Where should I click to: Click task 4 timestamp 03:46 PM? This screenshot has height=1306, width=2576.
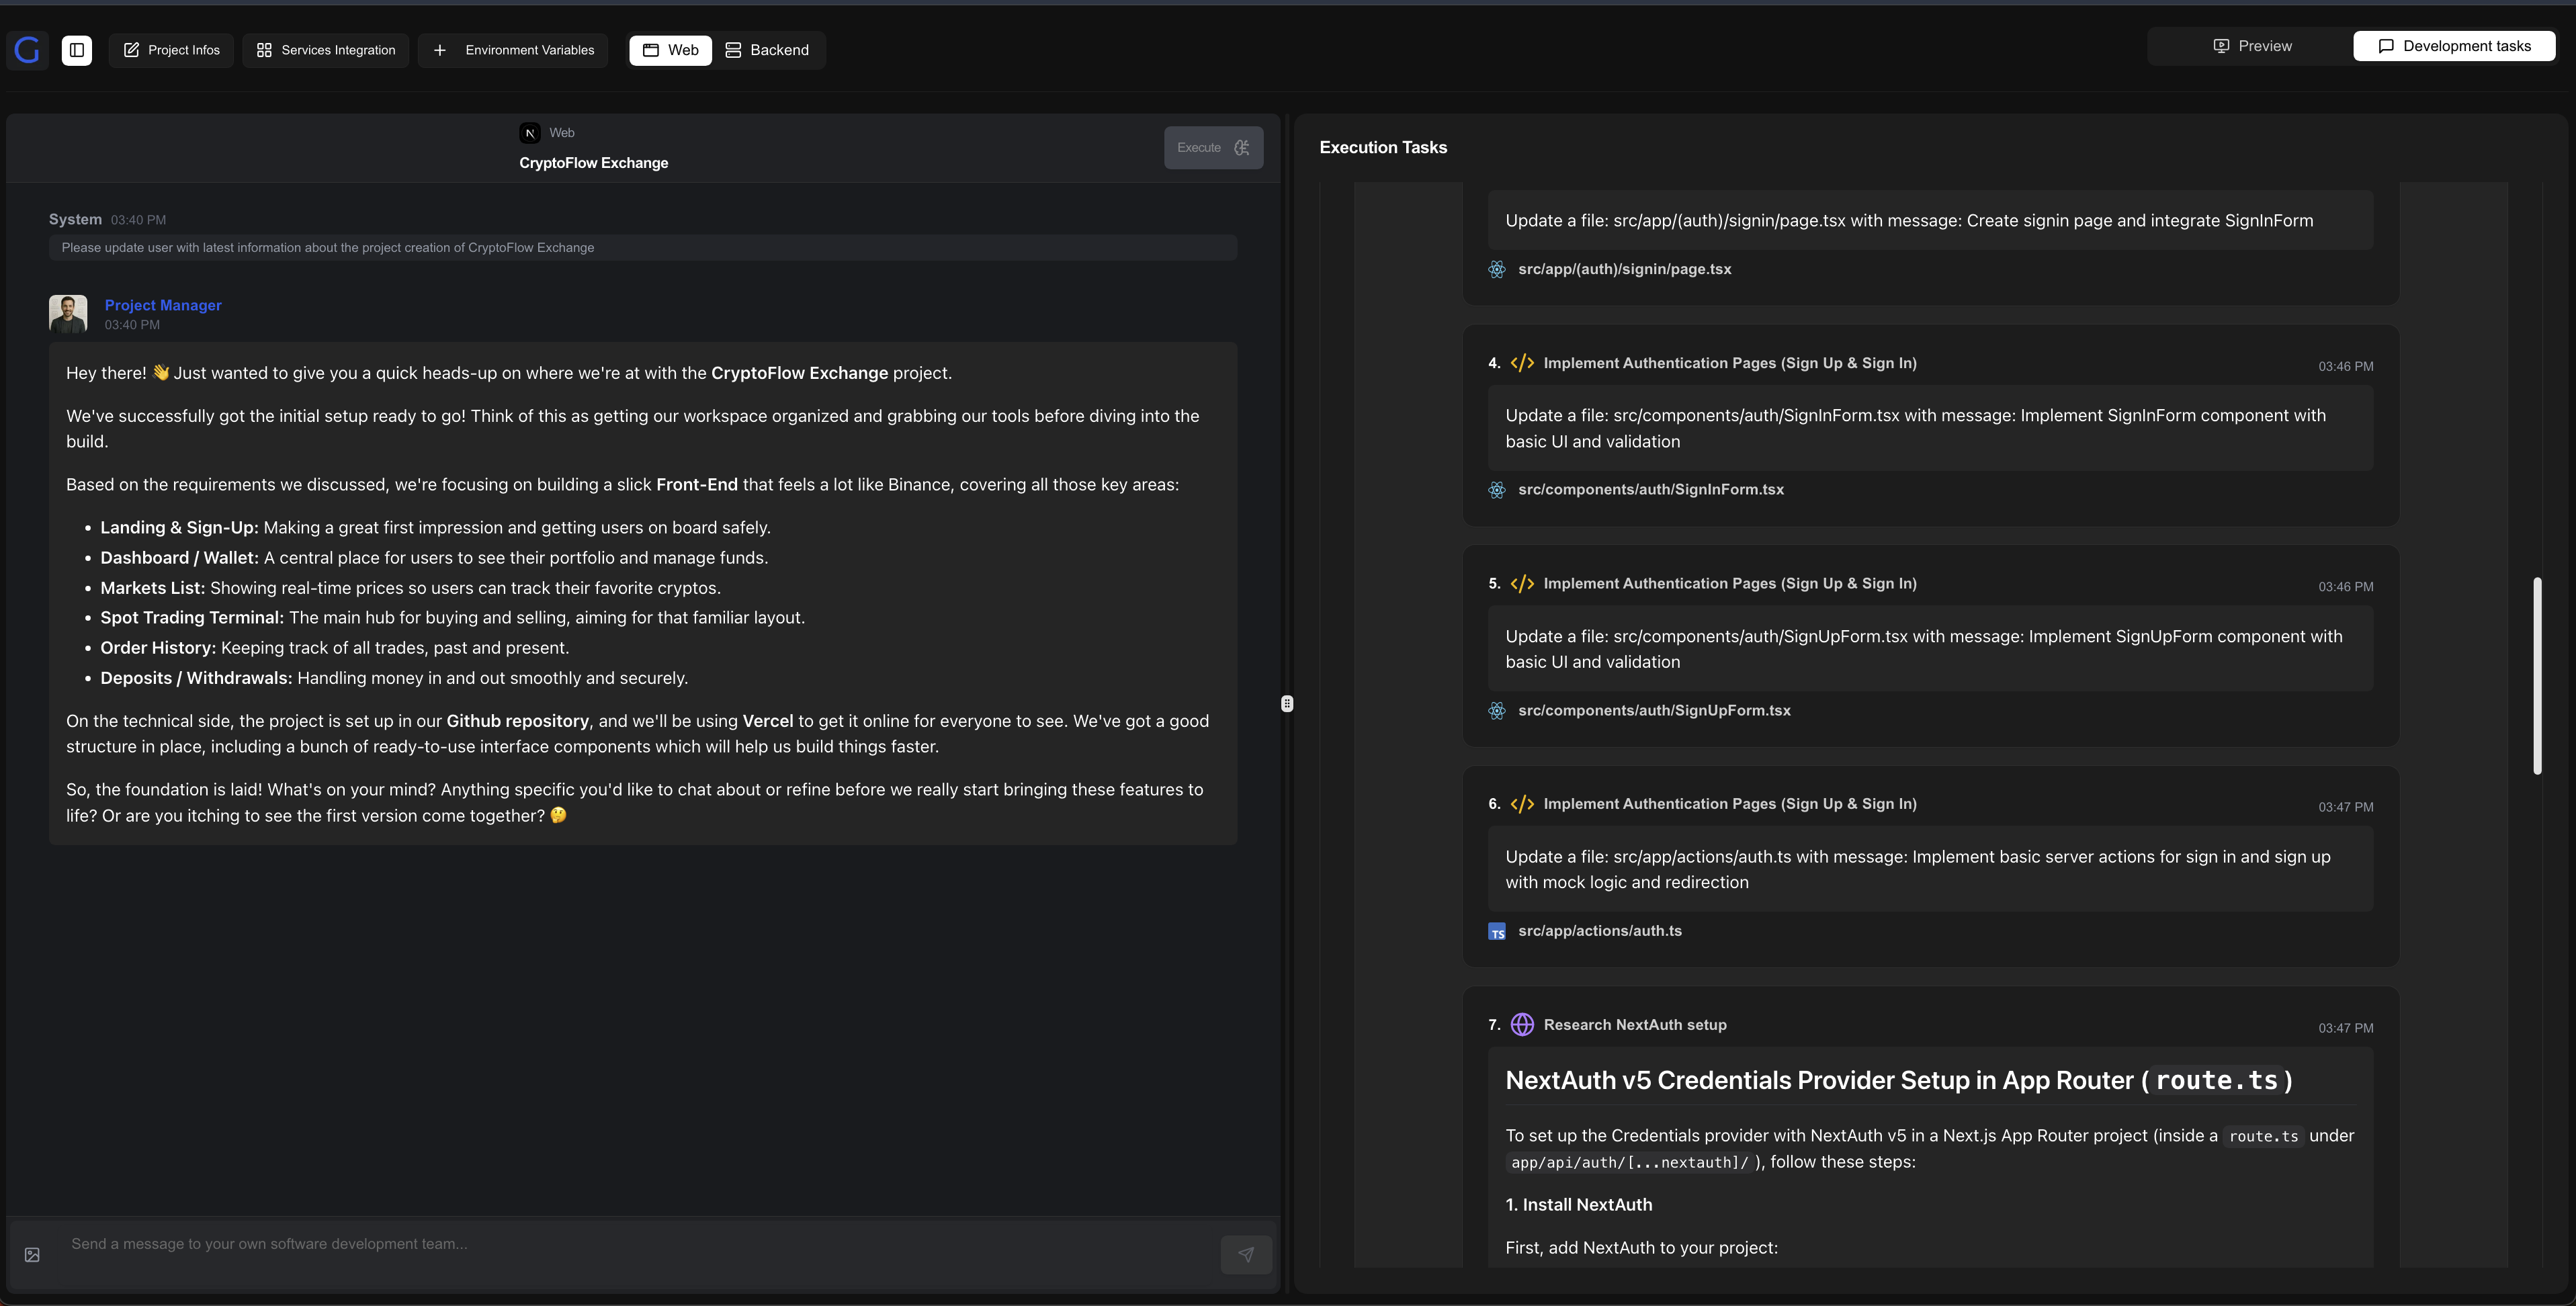pos(2346,367)
